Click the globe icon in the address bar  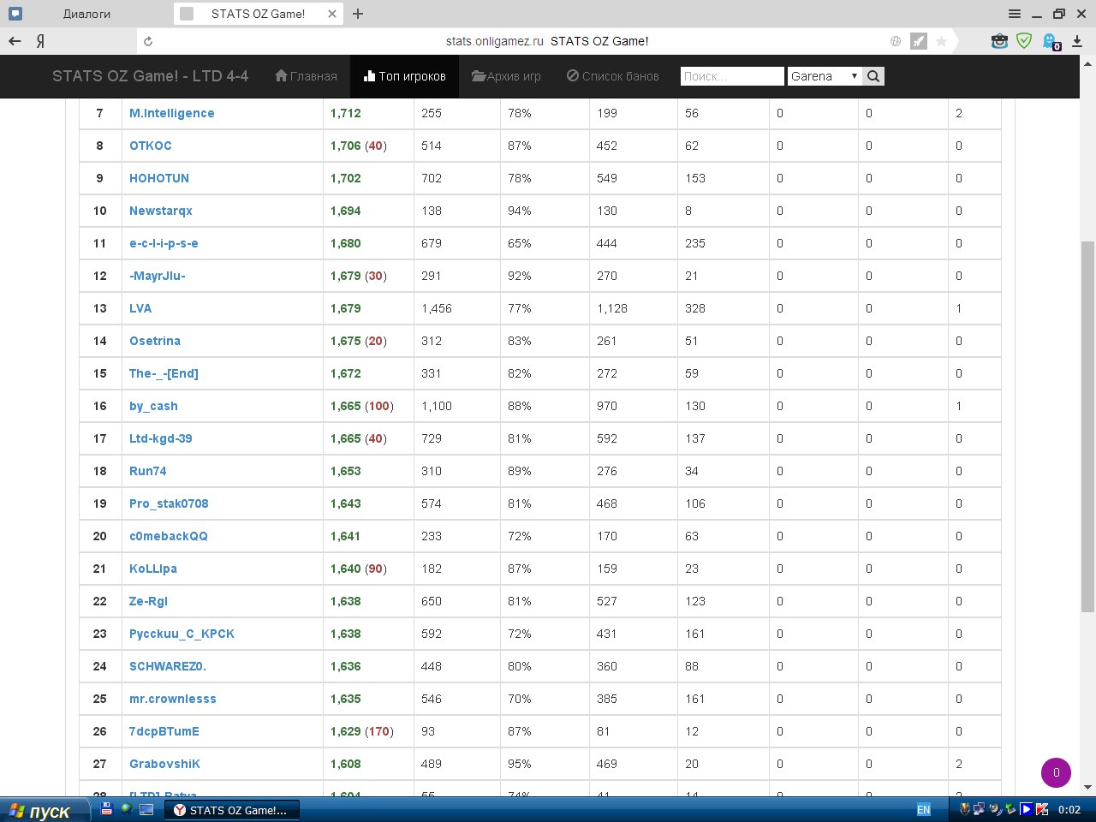click(x=896, y=41)
